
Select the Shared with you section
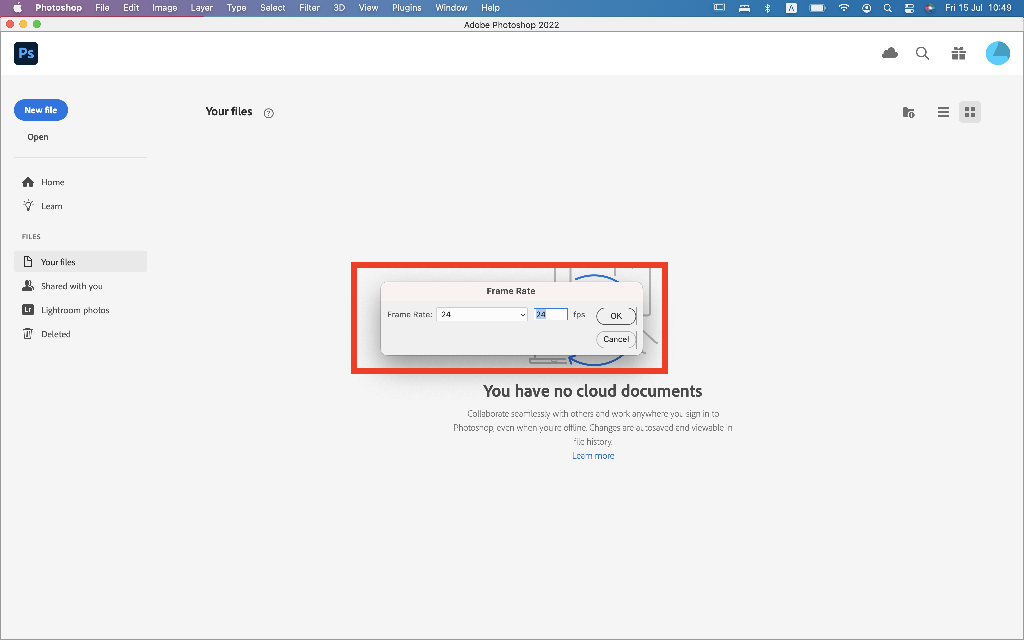coord(72,285)
